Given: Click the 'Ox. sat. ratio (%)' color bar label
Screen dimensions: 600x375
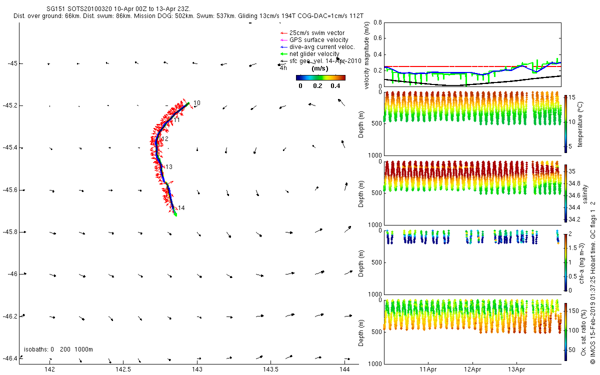Looking at the screenshot, I should [x=583, y=332].
